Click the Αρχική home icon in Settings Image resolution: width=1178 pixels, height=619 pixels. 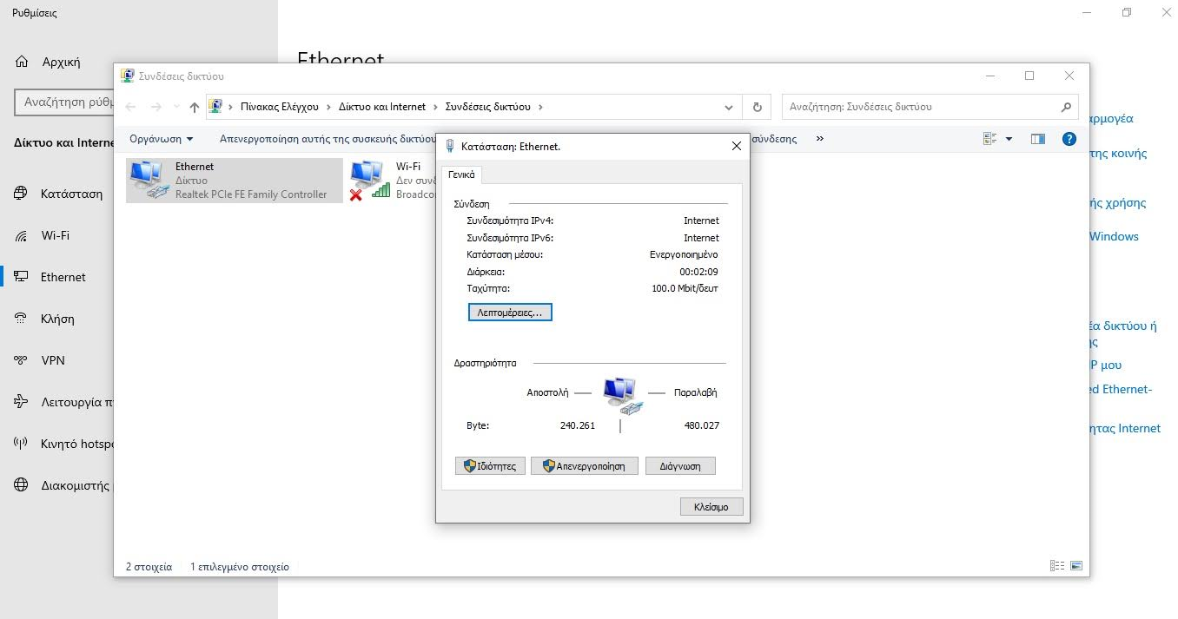22,62
